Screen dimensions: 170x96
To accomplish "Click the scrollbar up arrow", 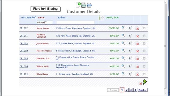I will point(165,2).
